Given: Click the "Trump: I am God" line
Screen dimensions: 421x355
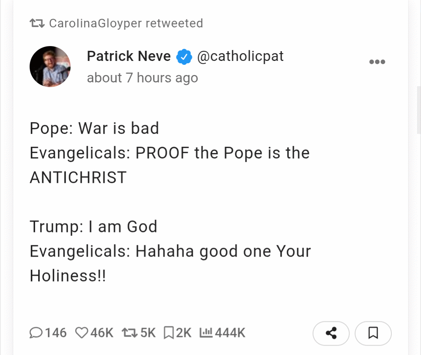Looking at the screenshot, I should tap(94, 227).
